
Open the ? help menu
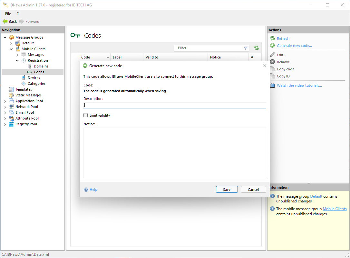tap(18, 14)
